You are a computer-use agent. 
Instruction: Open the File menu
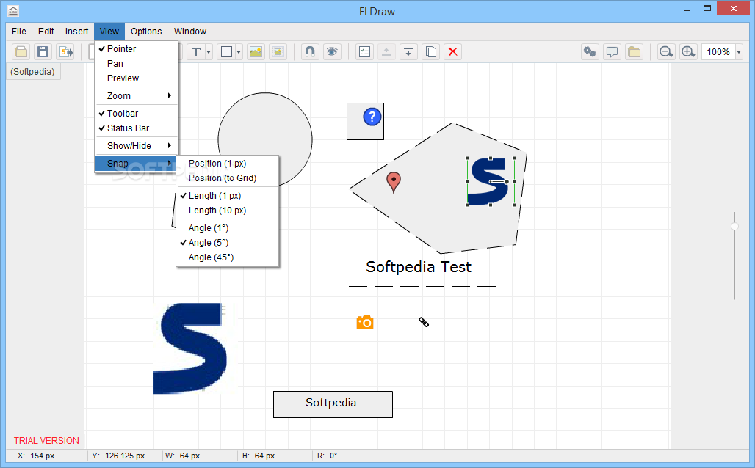(19, 32)
